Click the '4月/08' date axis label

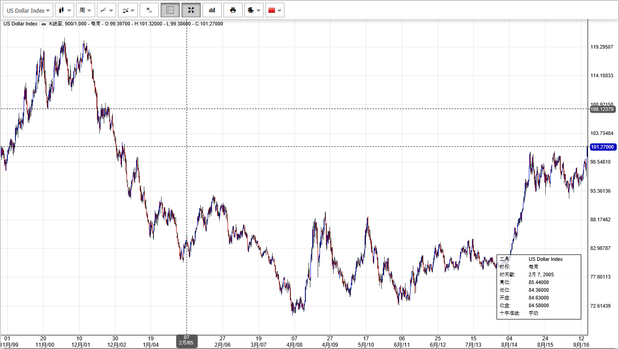[294, 345]
